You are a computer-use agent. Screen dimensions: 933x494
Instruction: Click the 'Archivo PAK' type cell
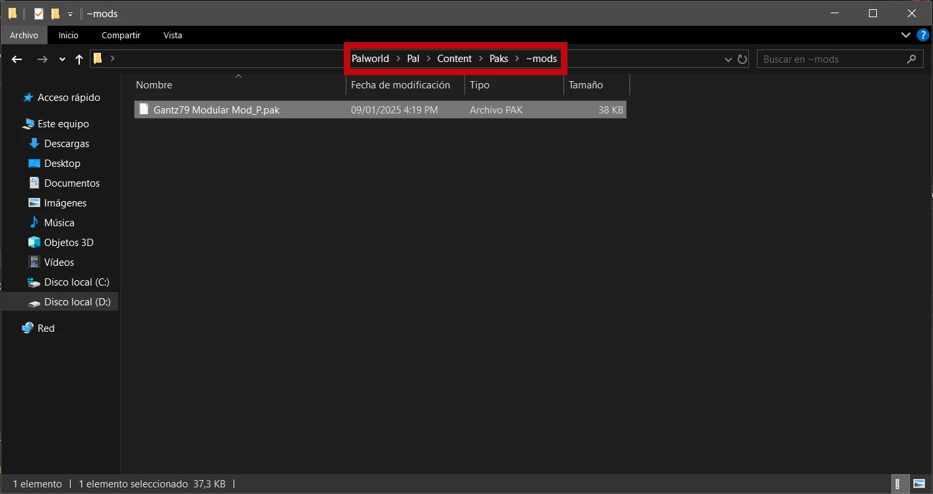496,110
